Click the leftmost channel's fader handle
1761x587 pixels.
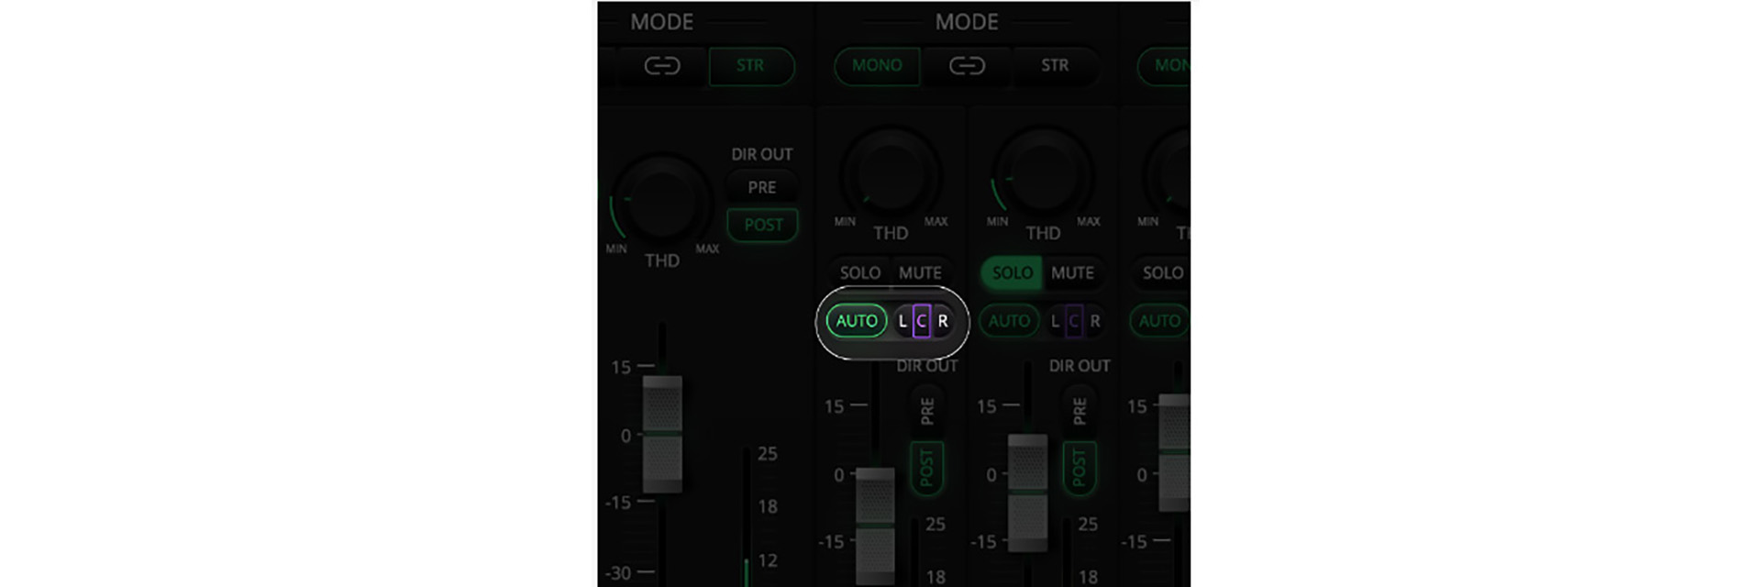[662, 433]
